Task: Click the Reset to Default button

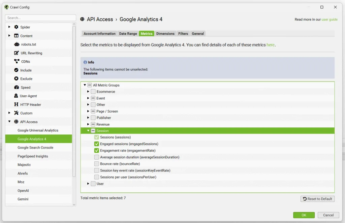Action: [x=317, y=199]
